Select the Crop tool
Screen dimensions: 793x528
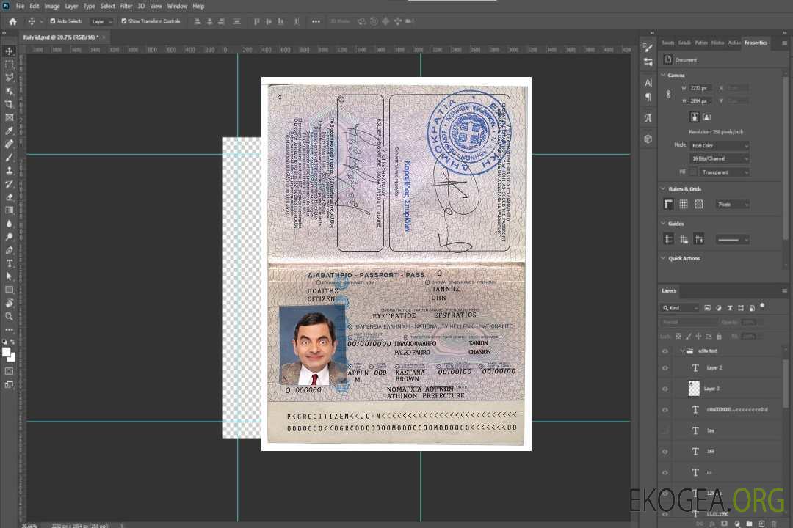tap(9, 103)
